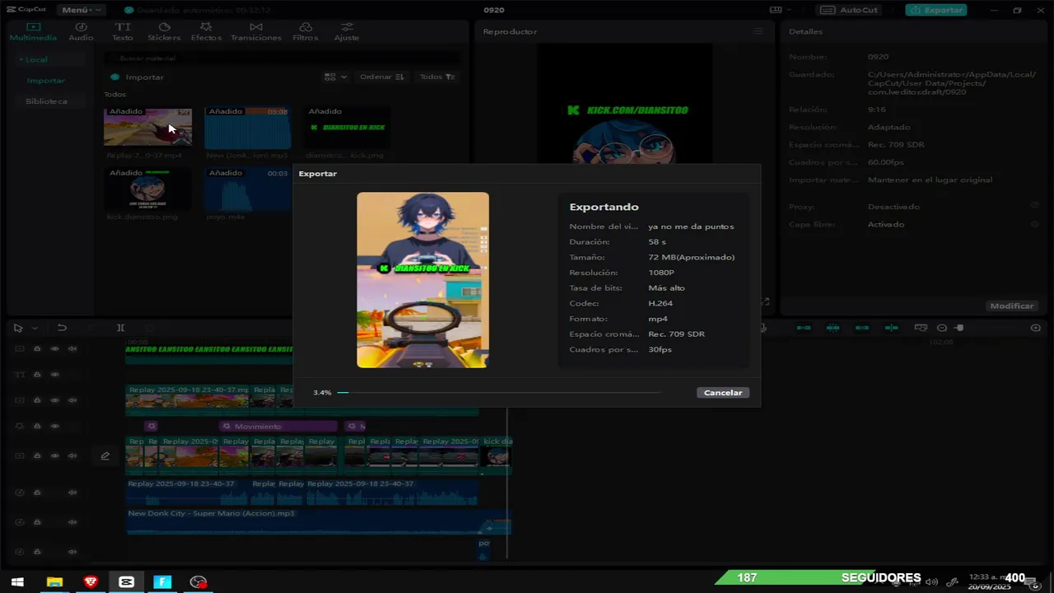Screen dimensions: 1054x593
Task: Click the pencil cover edit icon
Action: (105, 455)
